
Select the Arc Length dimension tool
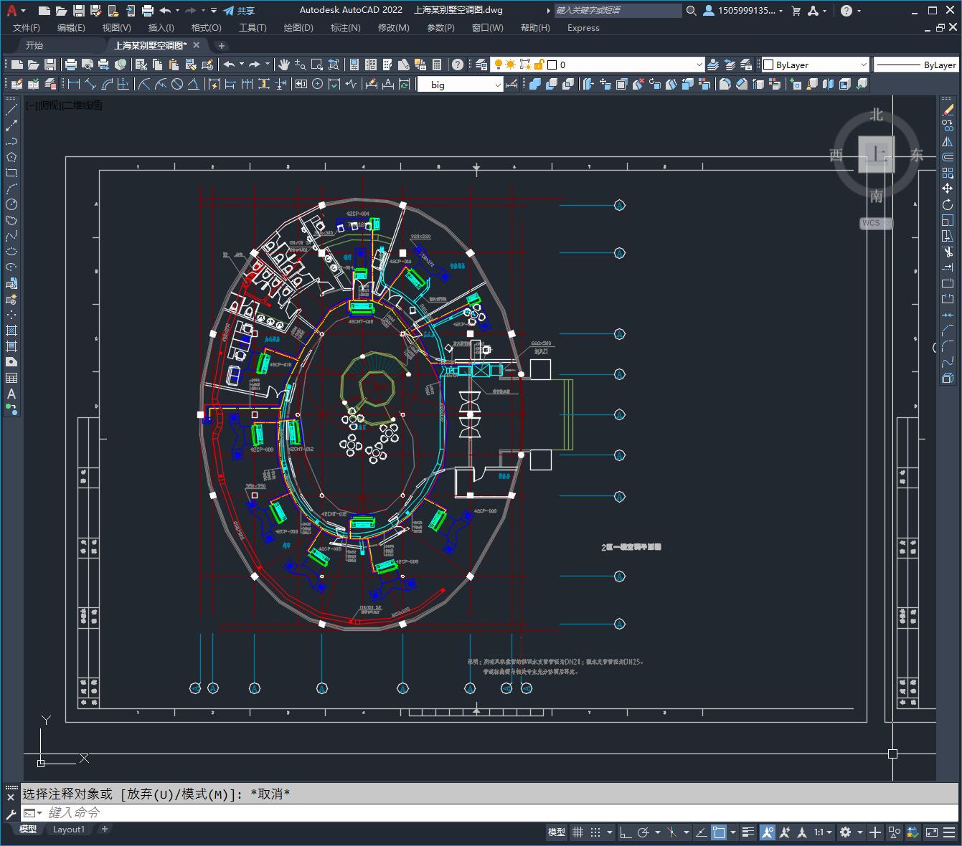pyautogui.click(x=107, y=84)
